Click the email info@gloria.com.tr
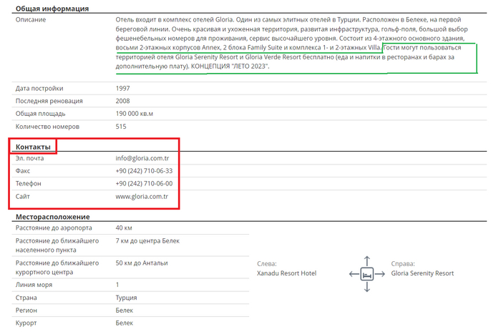501x332 pixels. pos(142,158)
